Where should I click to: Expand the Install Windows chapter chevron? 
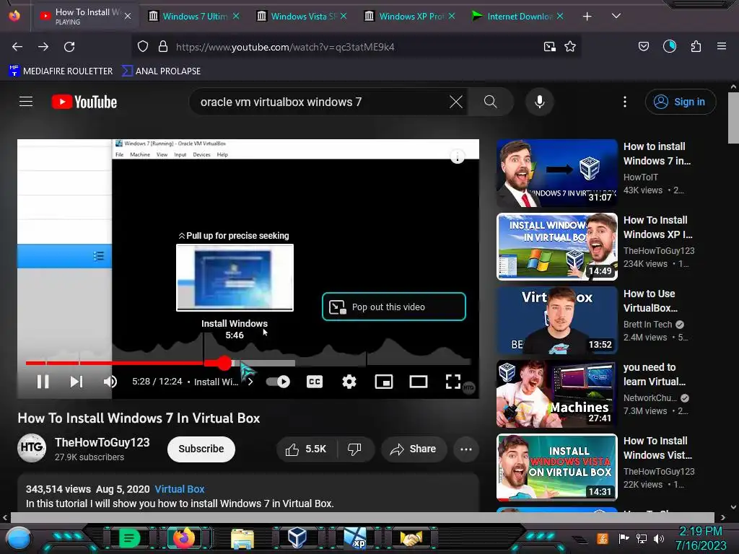tap(250, 382)
